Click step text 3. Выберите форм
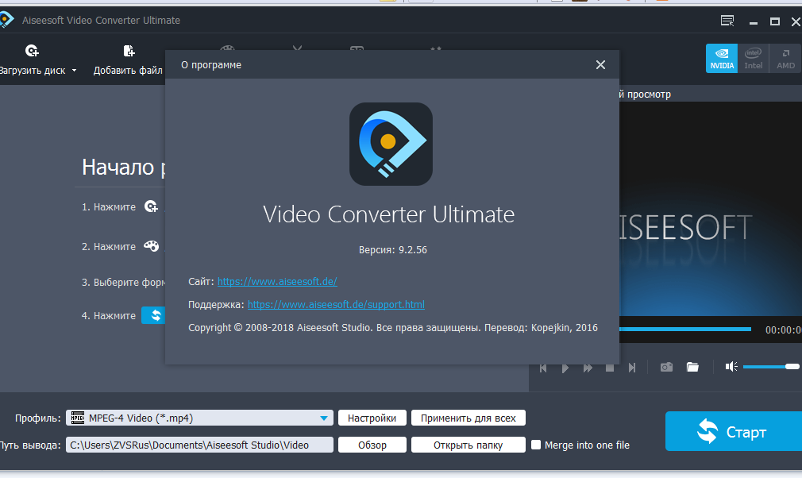The height and width of the screenshot is (478, 802). click(x=123, y=283)
